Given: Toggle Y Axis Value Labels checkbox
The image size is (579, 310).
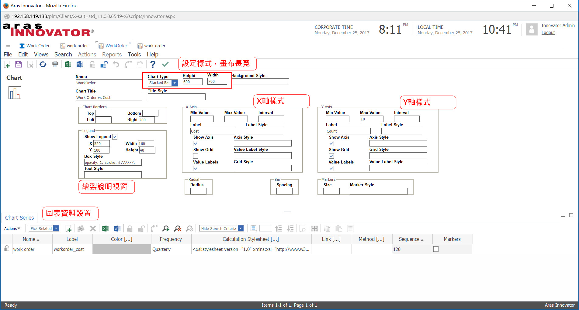Looking at the screenshot, I should pos(331,168).
